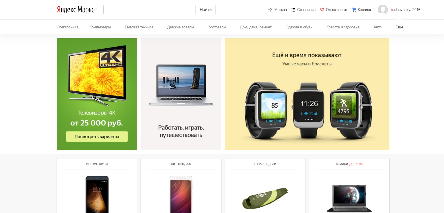Image resolution: width=444 pixels, height=213 pixels.
Task: Open the phone under Хит продаж
Action: point(181,194)
